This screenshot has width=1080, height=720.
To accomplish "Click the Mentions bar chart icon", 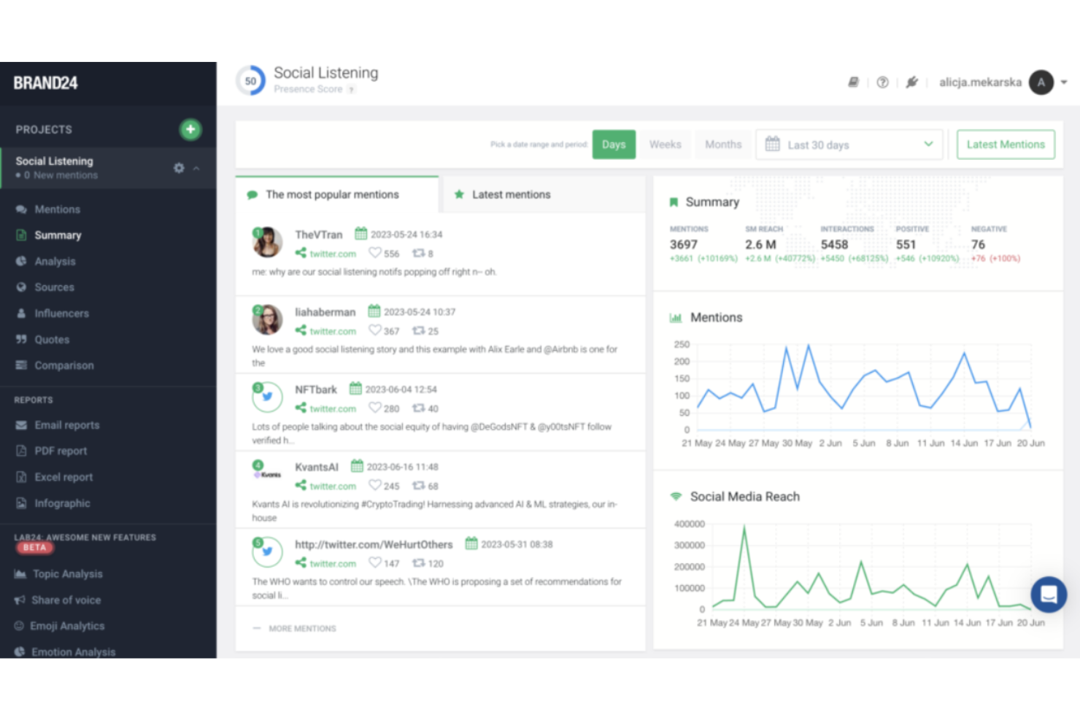I will click(x=676, y=317).
